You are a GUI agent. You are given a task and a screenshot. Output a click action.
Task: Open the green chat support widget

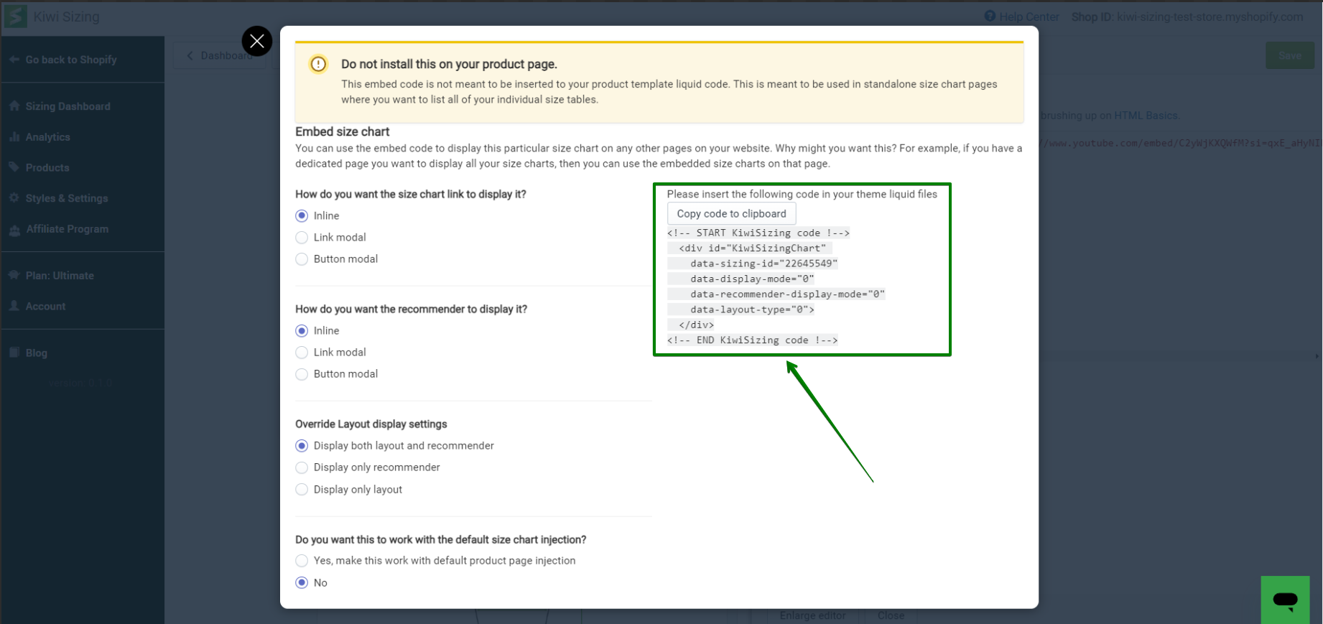coord(1285,600)
